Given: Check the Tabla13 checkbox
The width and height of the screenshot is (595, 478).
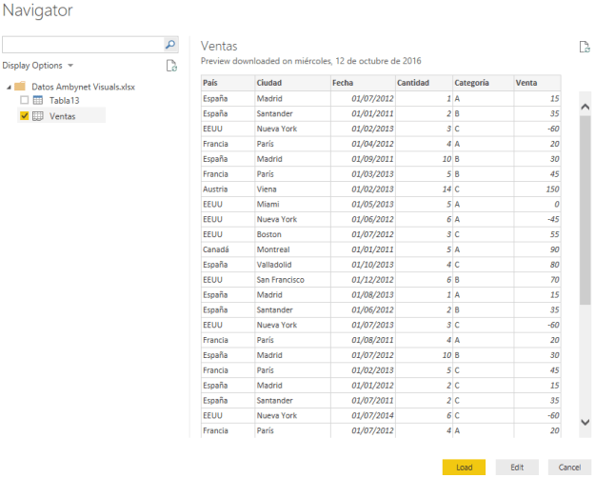Looking at the screenshot, I should point(25,101).
